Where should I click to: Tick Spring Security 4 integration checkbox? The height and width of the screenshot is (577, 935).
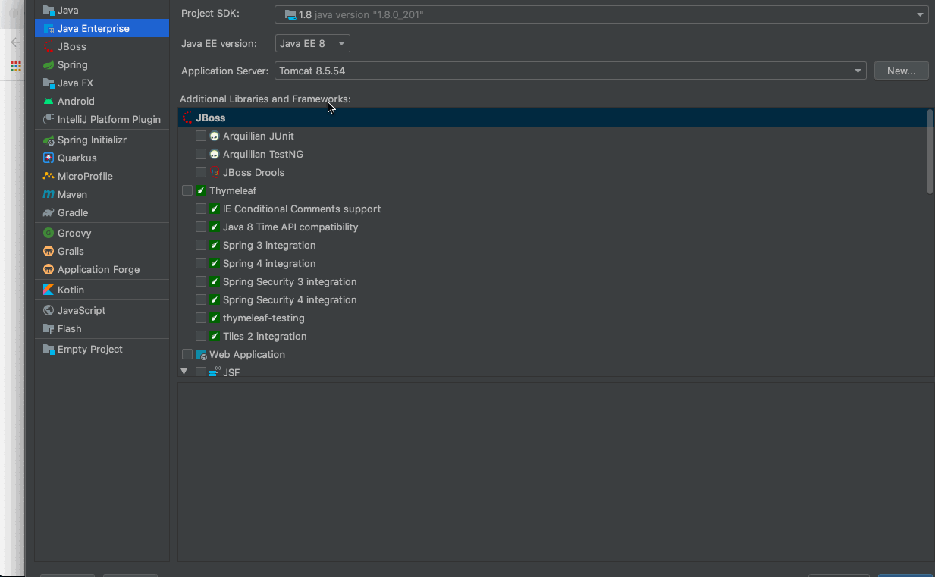pyautogui.click(x=201, y=300)
